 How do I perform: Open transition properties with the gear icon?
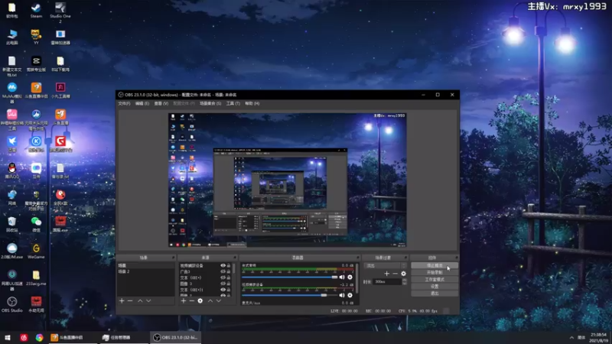click(404, 274)
